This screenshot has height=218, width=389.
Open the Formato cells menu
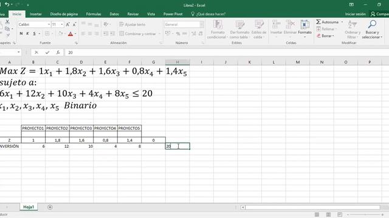click(305, 28)
